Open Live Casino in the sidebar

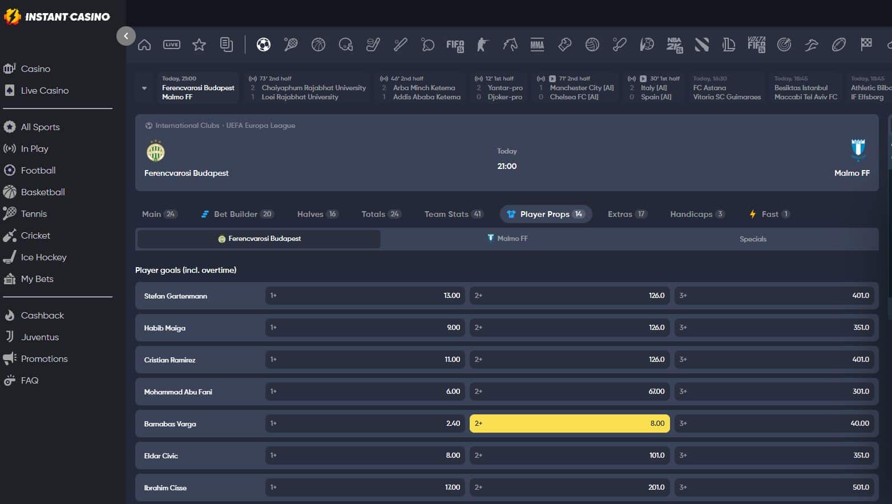pos(45,90)
